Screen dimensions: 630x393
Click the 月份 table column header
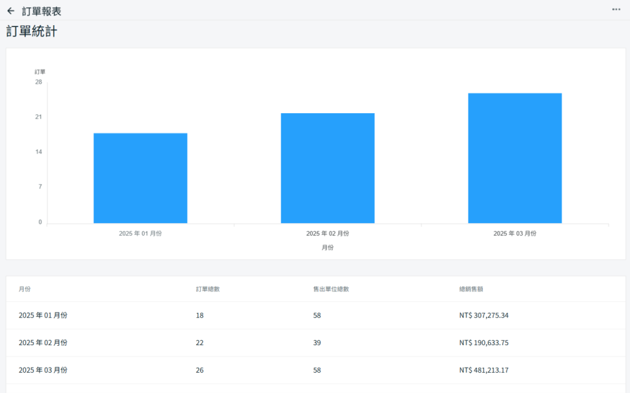25,289
